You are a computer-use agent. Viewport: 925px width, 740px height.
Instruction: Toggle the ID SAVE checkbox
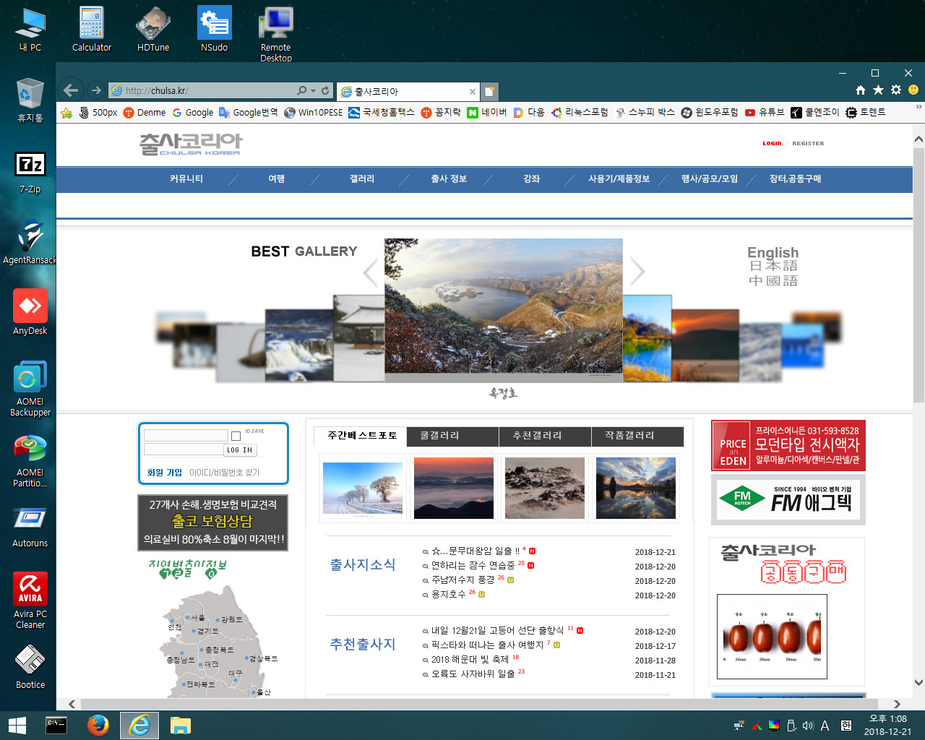point(236,436)
